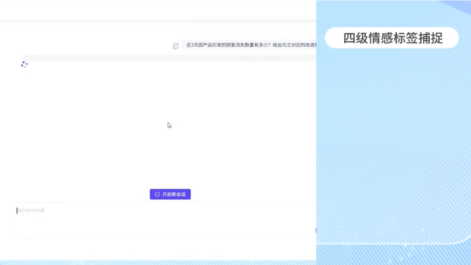Select the chat bubble icon in the footer button
Screen dimensions: 471x265
tap(157, 194)
